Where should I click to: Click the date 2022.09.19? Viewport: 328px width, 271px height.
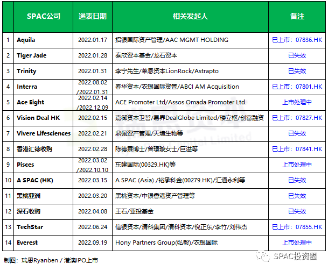(x=93, y=243)
